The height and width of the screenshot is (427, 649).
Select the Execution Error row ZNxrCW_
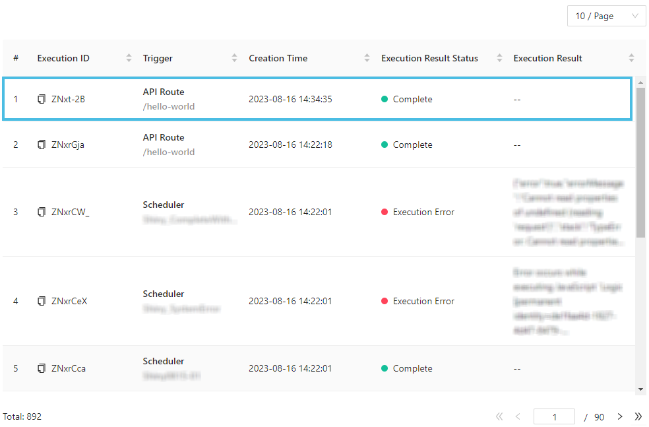tap(317, 213)
